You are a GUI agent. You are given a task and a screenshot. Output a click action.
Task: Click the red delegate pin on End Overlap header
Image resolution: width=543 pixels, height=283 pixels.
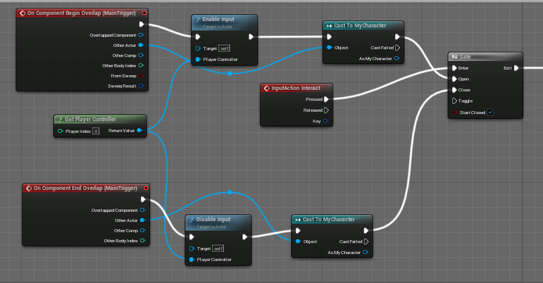[146, 188]
